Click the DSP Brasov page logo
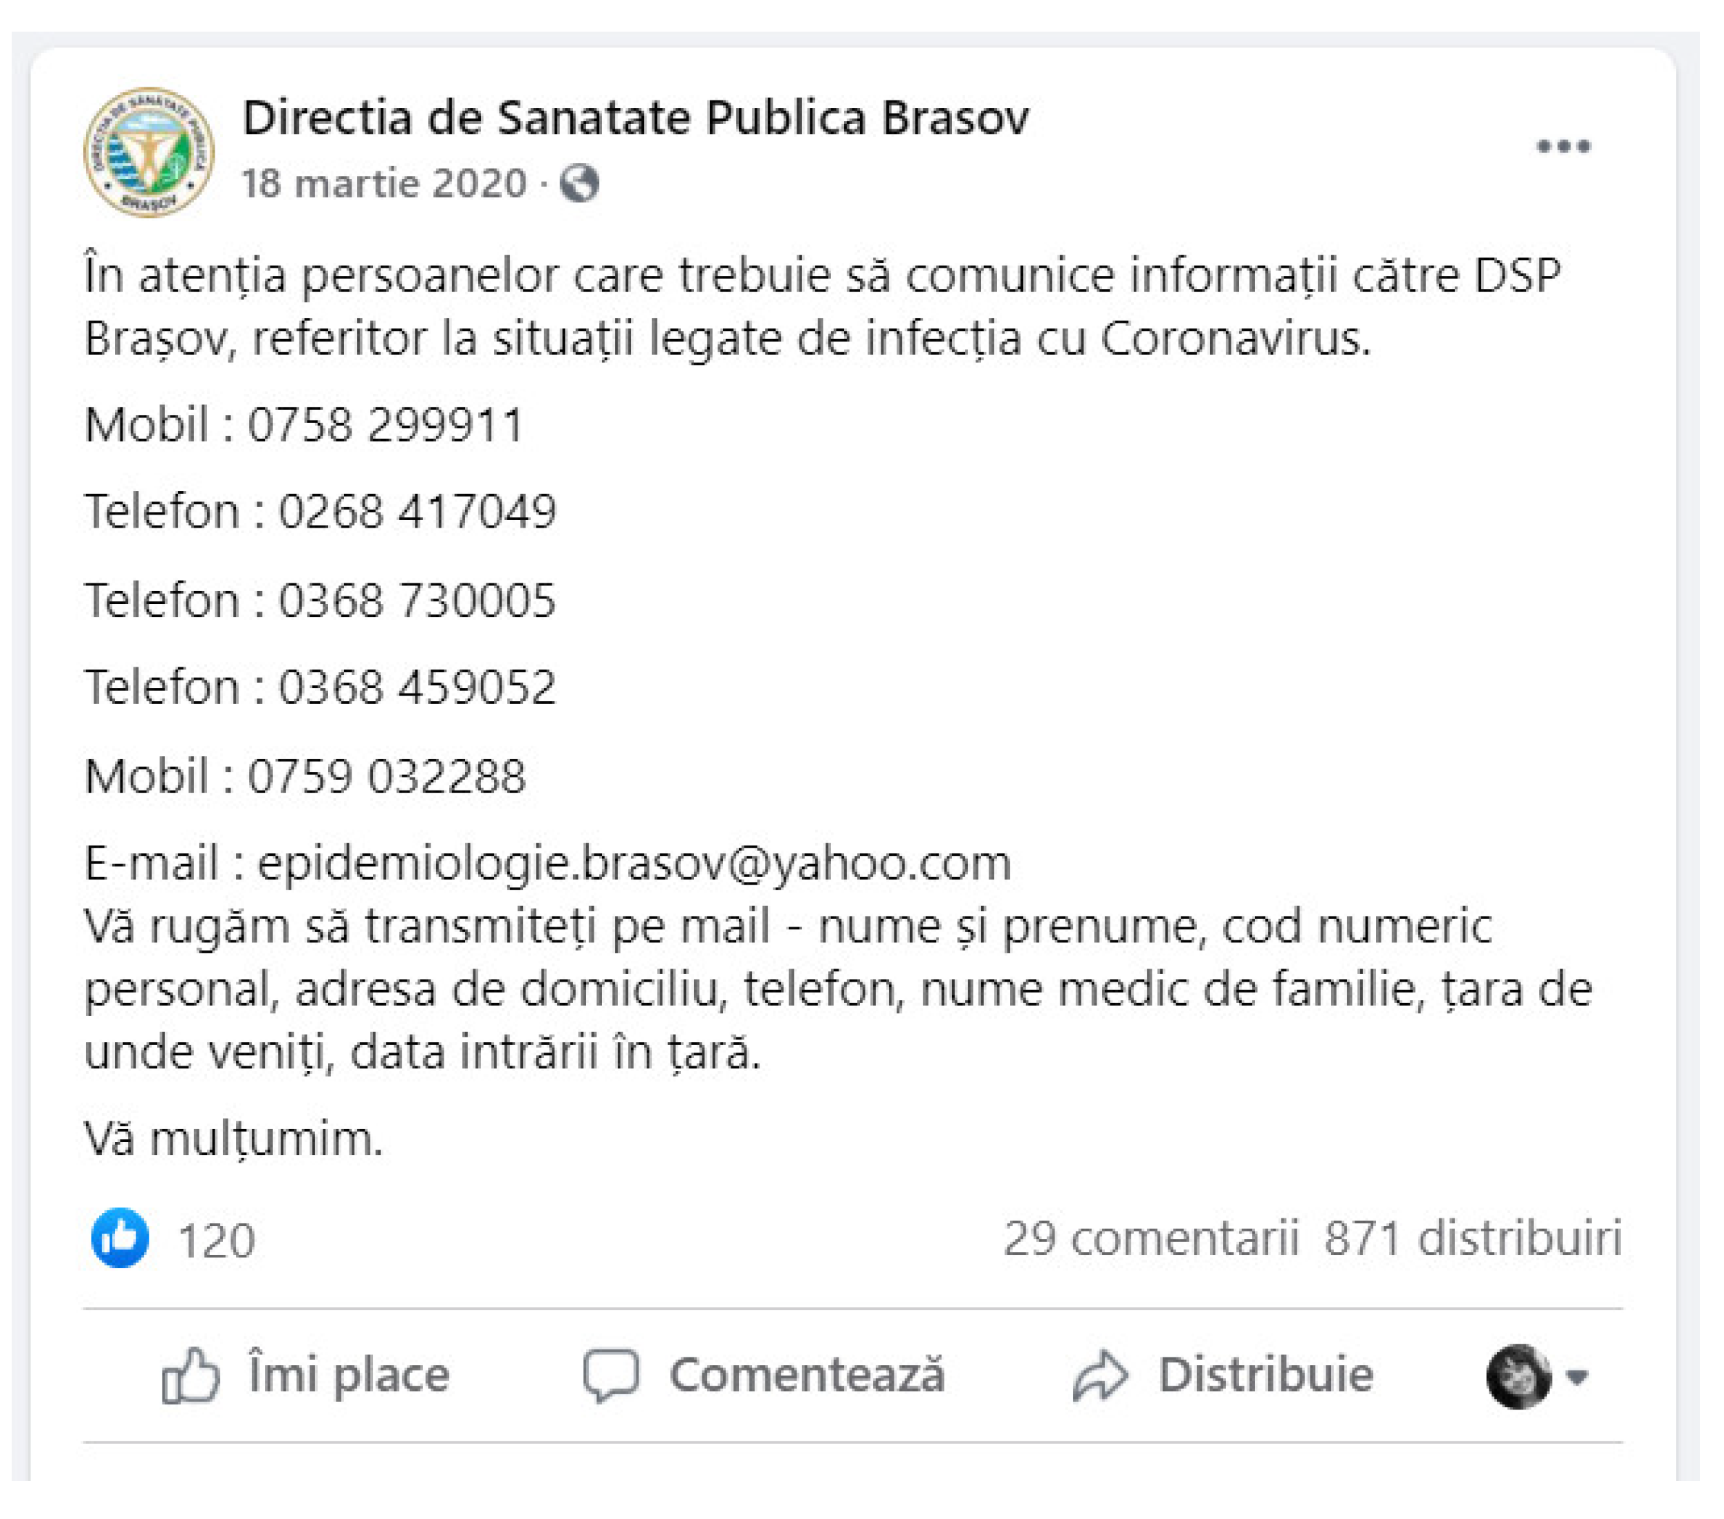Image resolution: width=1724 pixels, height=1519 pixels. [x=149, y=153]
